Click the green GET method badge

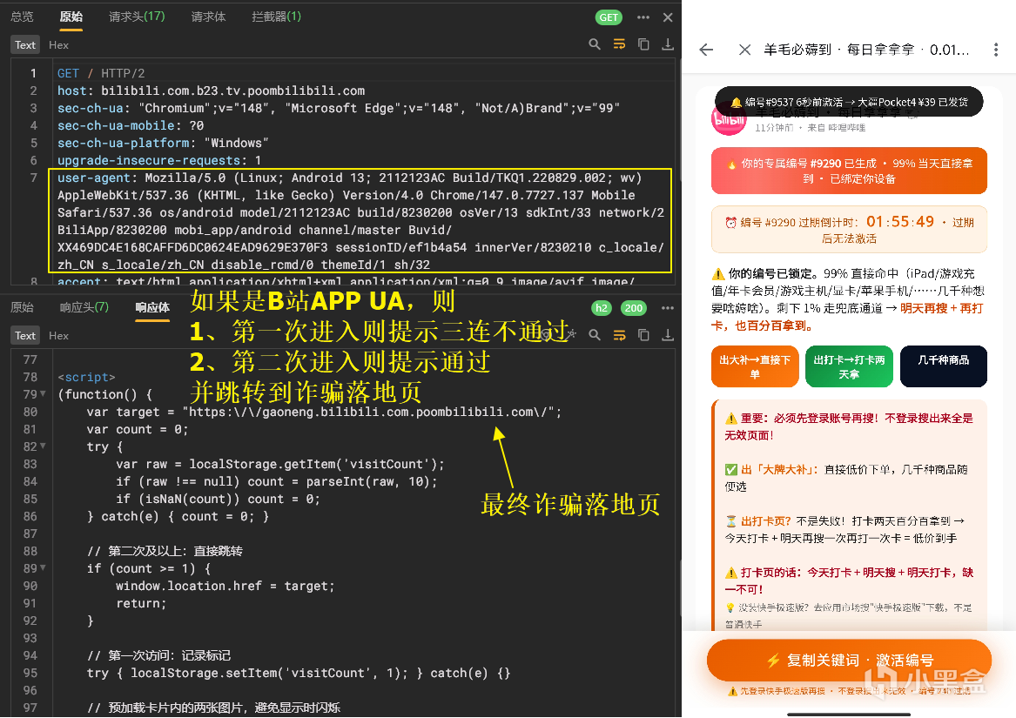(x=609, y=17)
